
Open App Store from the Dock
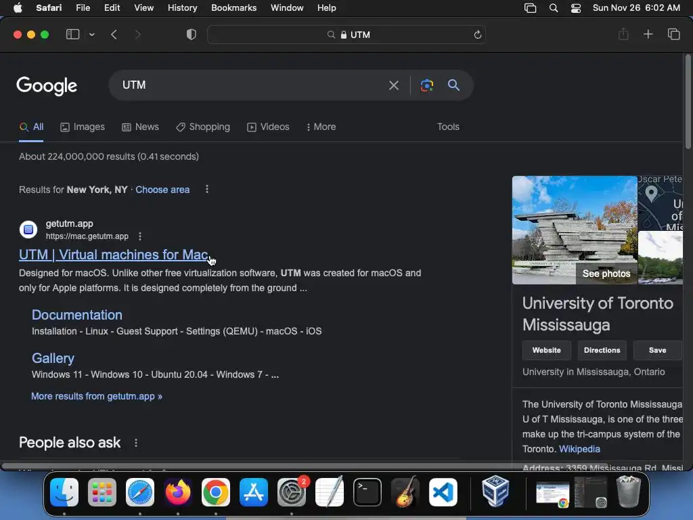click(x=254, y=492)
